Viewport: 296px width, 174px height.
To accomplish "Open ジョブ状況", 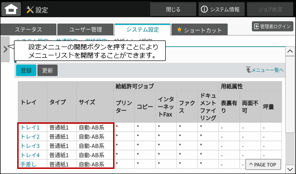I will [270, 9].
